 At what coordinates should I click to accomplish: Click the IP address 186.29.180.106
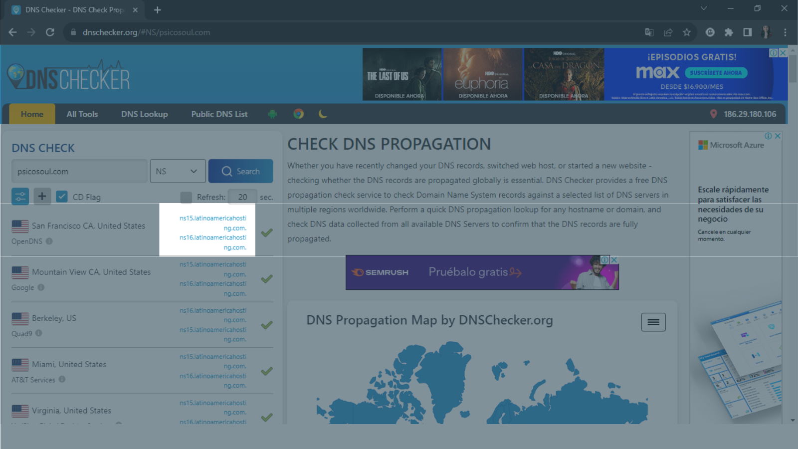(750, 114)
